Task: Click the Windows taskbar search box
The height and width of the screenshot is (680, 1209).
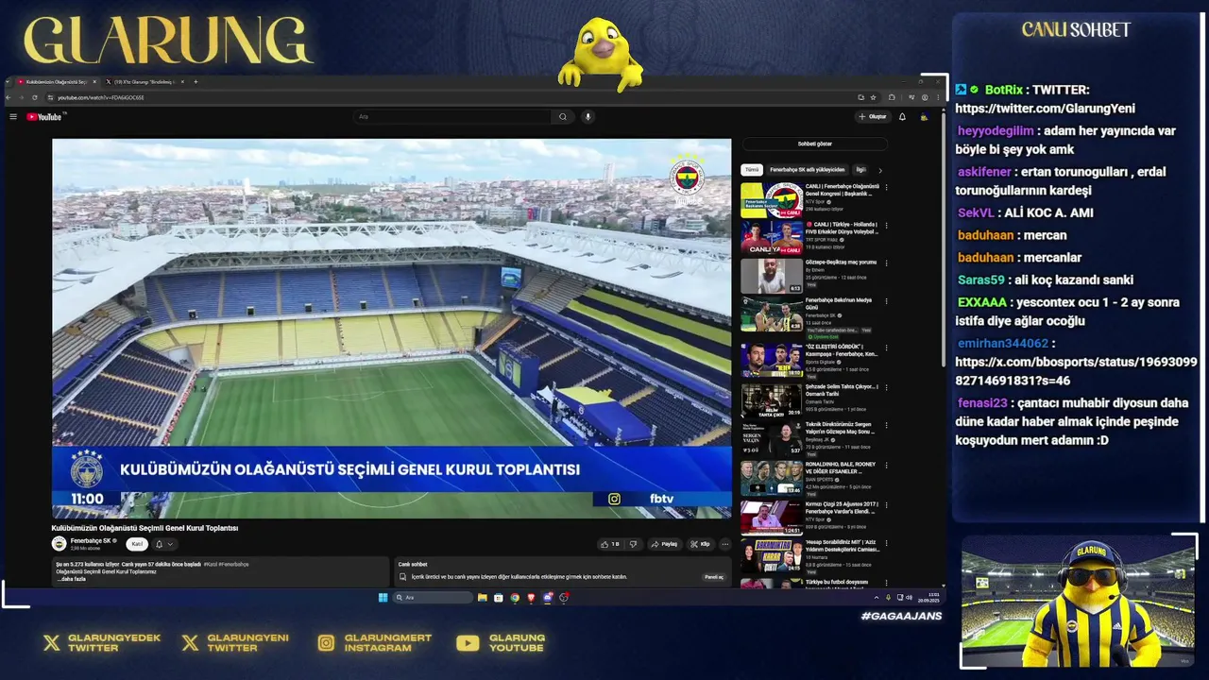Action: (433, 598)
